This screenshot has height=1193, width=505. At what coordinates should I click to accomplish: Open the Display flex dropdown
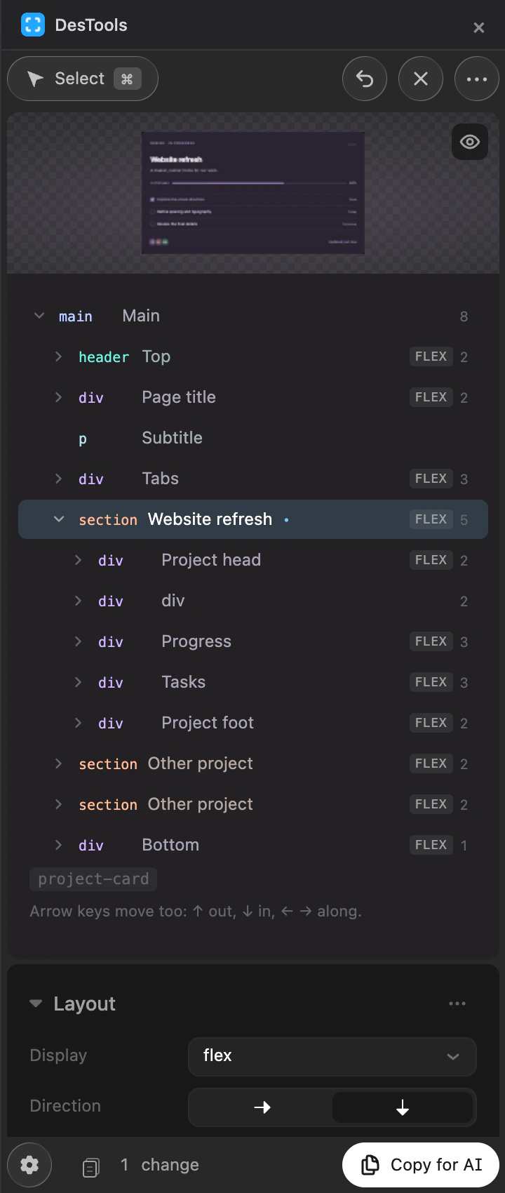pos(332,1056)
